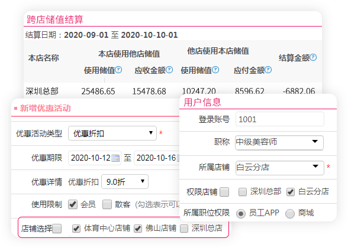
Task: Open 优惠活动类型 dropdown showing 优惠折扣
Action: point(112,133)
